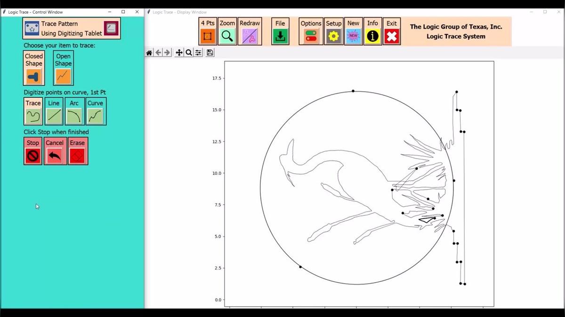Start a New trace
The image size is (565, 317).
[353, 32]
